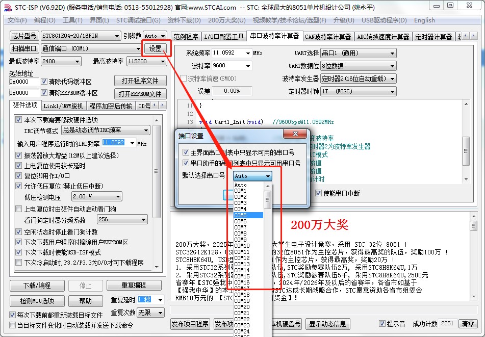Toggle 清除代码缓冲区 checkbox
This screenshot has width=485, height=337.
point(44,82)
